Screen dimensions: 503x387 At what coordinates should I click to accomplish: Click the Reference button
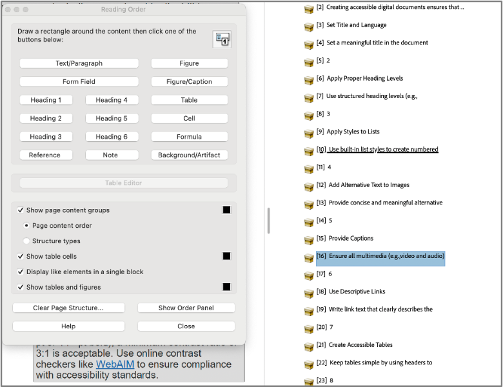pos(46,155)
